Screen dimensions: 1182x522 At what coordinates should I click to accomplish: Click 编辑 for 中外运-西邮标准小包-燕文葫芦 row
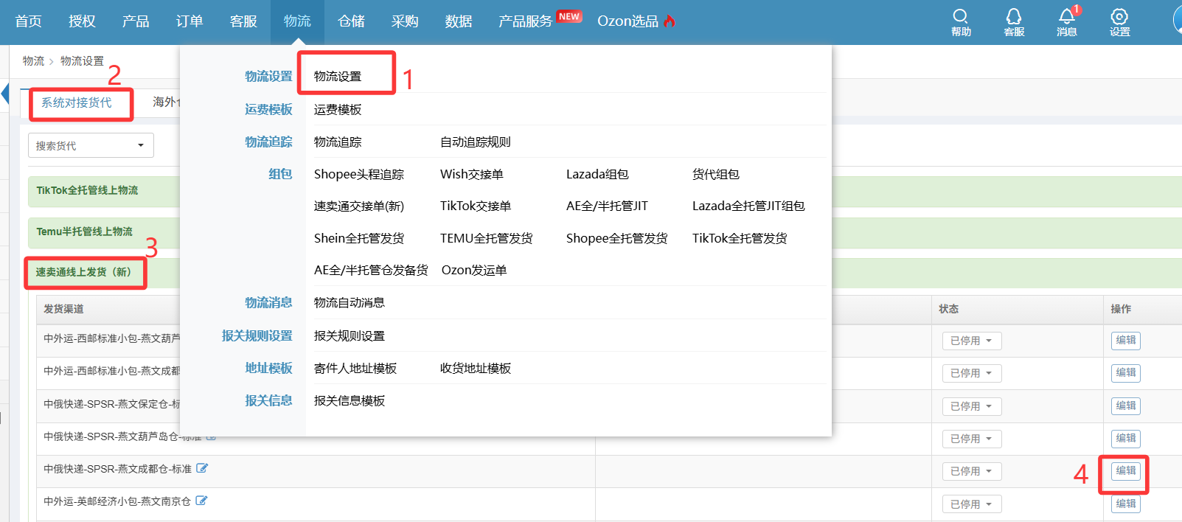(x=1126, y=340)
